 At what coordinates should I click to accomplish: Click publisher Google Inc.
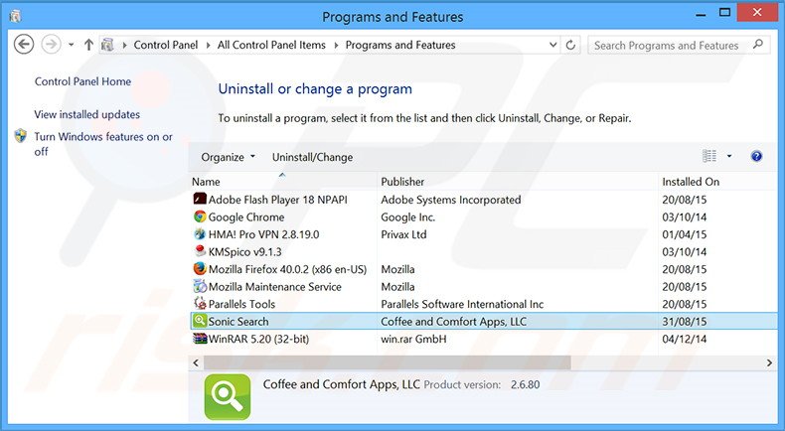tap(408, 217)
